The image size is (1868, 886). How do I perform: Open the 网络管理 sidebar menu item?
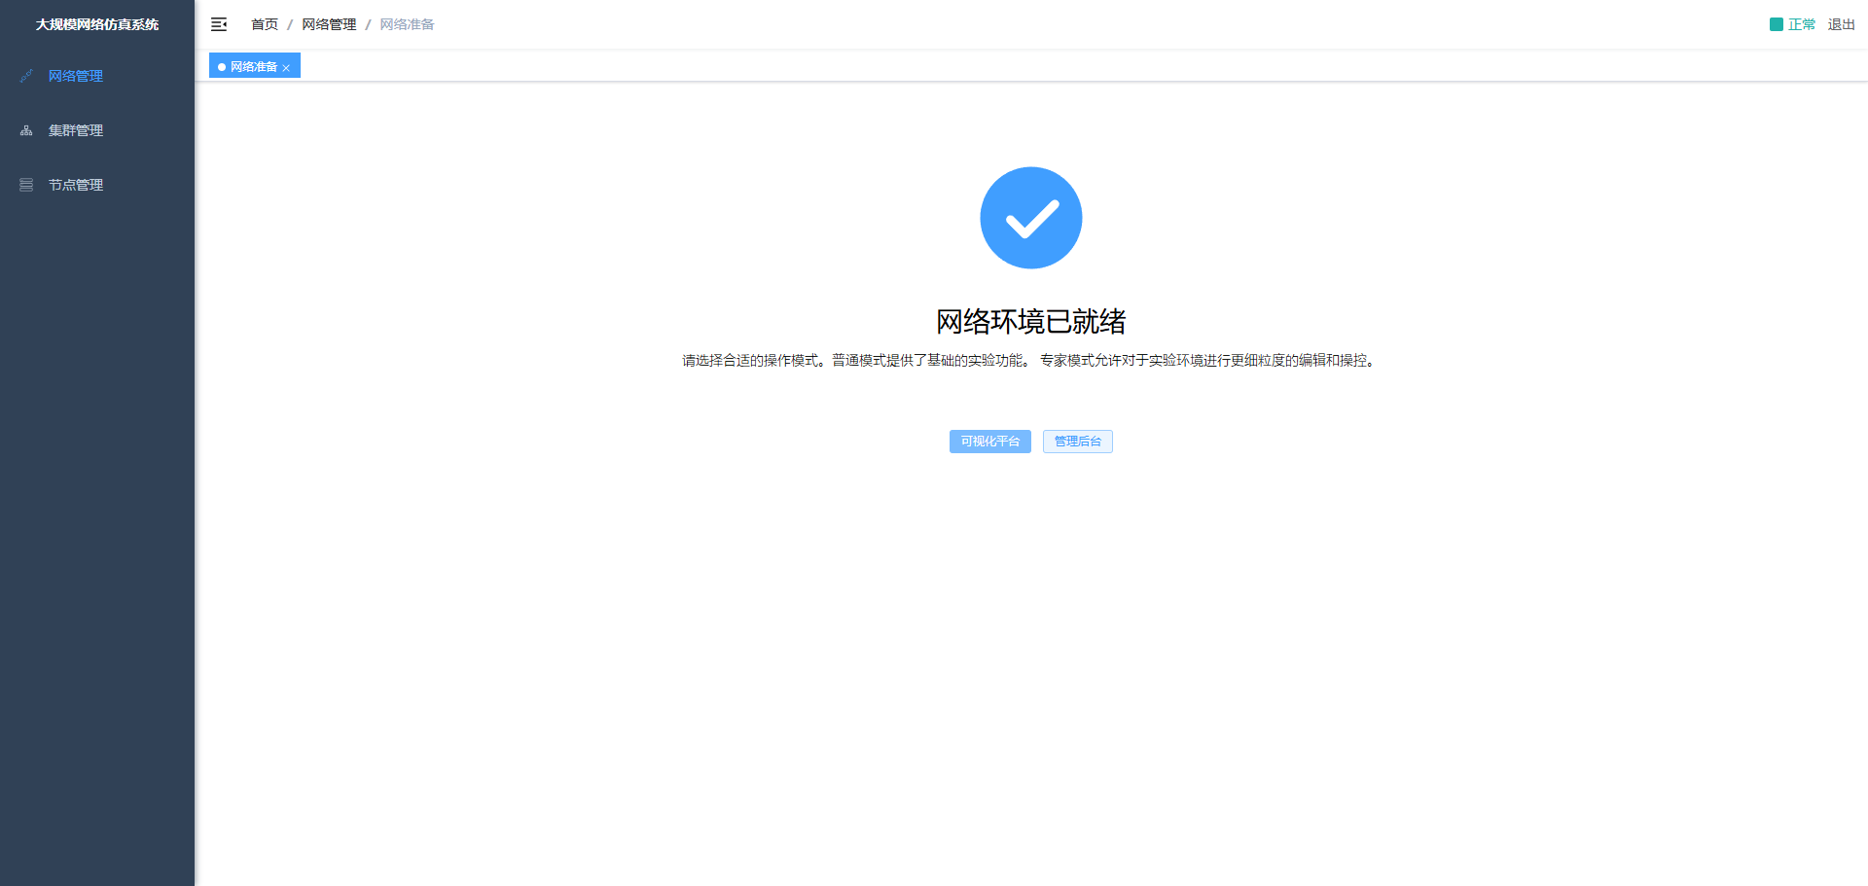point(76,76)
